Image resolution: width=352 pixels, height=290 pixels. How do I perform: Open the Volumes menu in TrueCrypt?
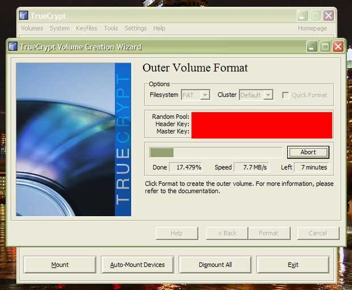[32, 28]
